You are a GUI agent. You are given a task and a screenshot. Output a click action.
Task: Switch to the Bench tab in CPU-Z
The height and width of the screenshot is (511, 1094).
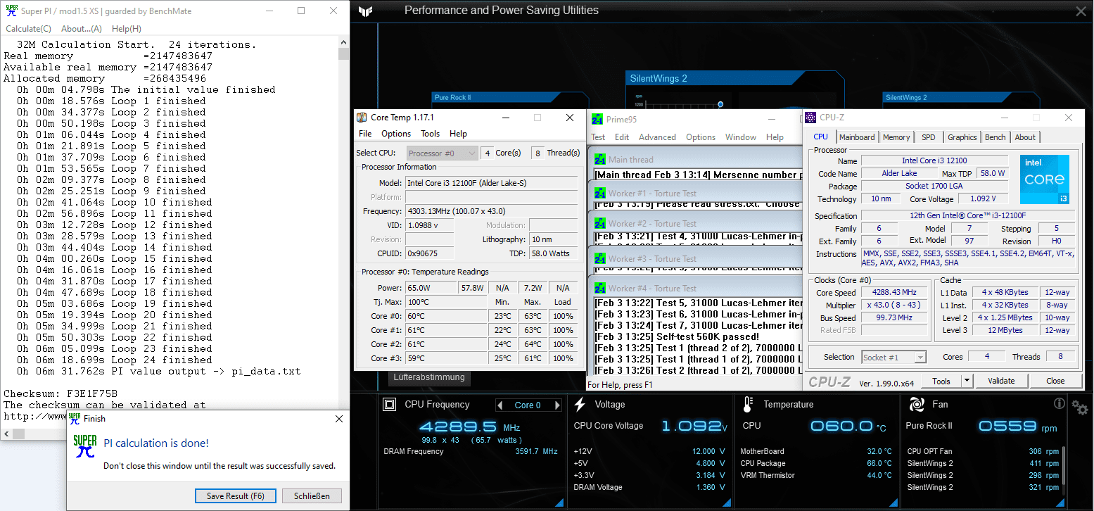coord(995,137)
